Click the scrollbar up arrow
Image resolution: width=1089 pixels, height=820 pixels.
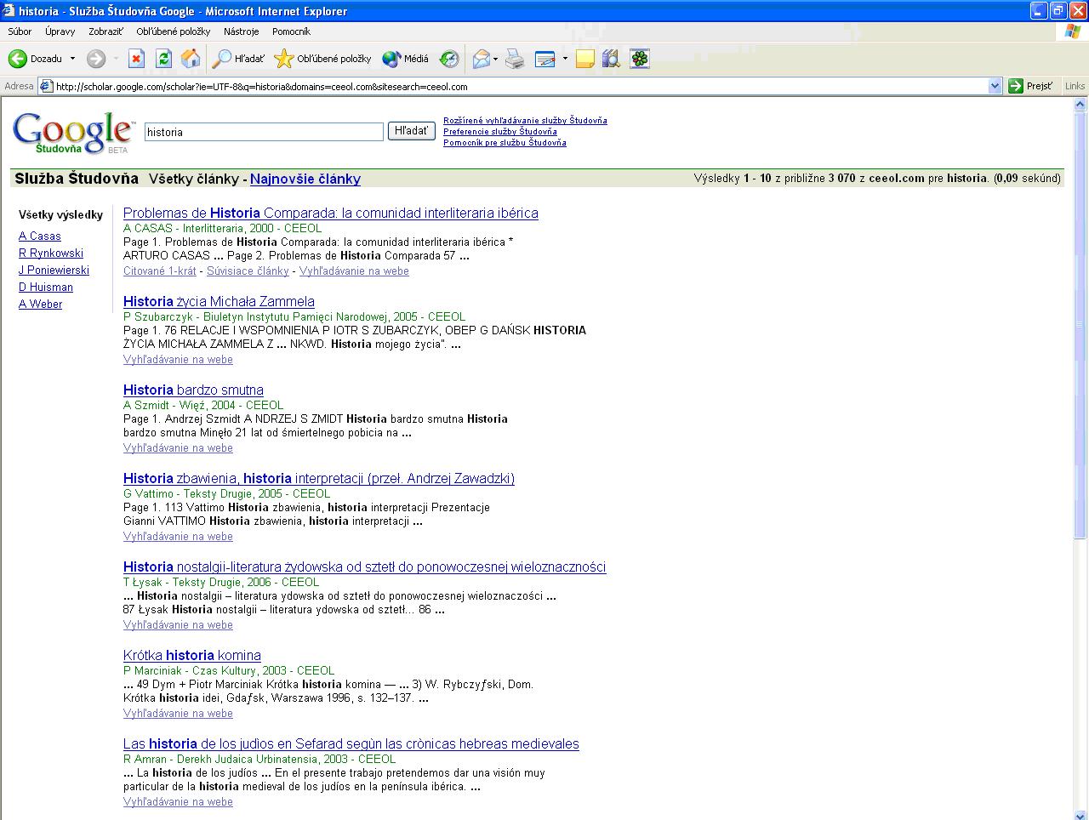pos(1080,105)
